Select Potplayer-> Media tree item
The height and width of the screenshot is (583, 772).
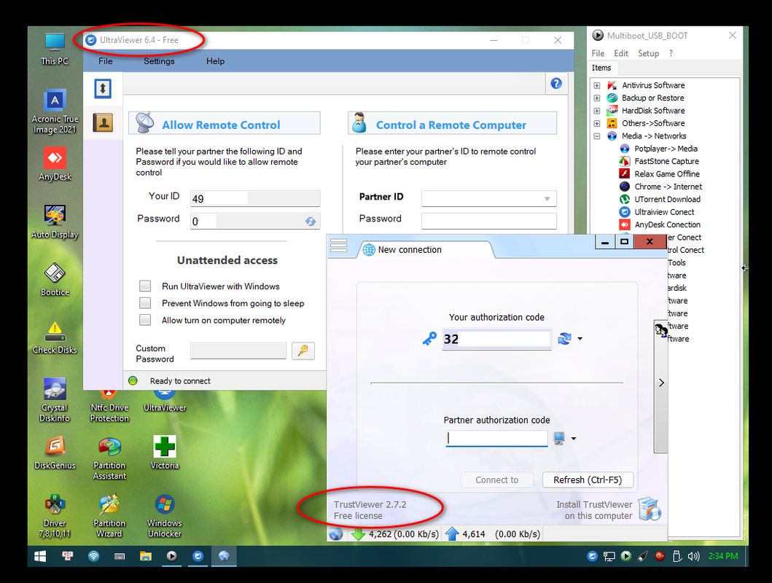pos(666,149)
